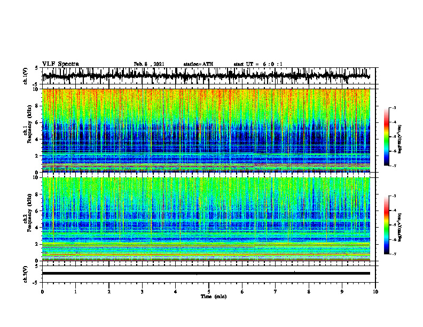Click the time axis tick label "1"
The height and width of the screenshot is (327, 423).
pyautogui.click(x=75, y=292)
